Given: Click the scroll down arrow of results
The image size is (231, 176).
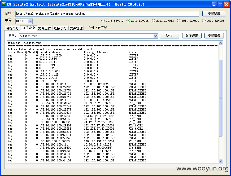Looking at the screenshot, I should (220, 161).
